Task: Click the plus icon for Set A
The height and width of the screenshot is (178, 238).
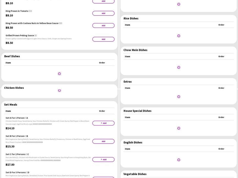Action: point(101,123)
